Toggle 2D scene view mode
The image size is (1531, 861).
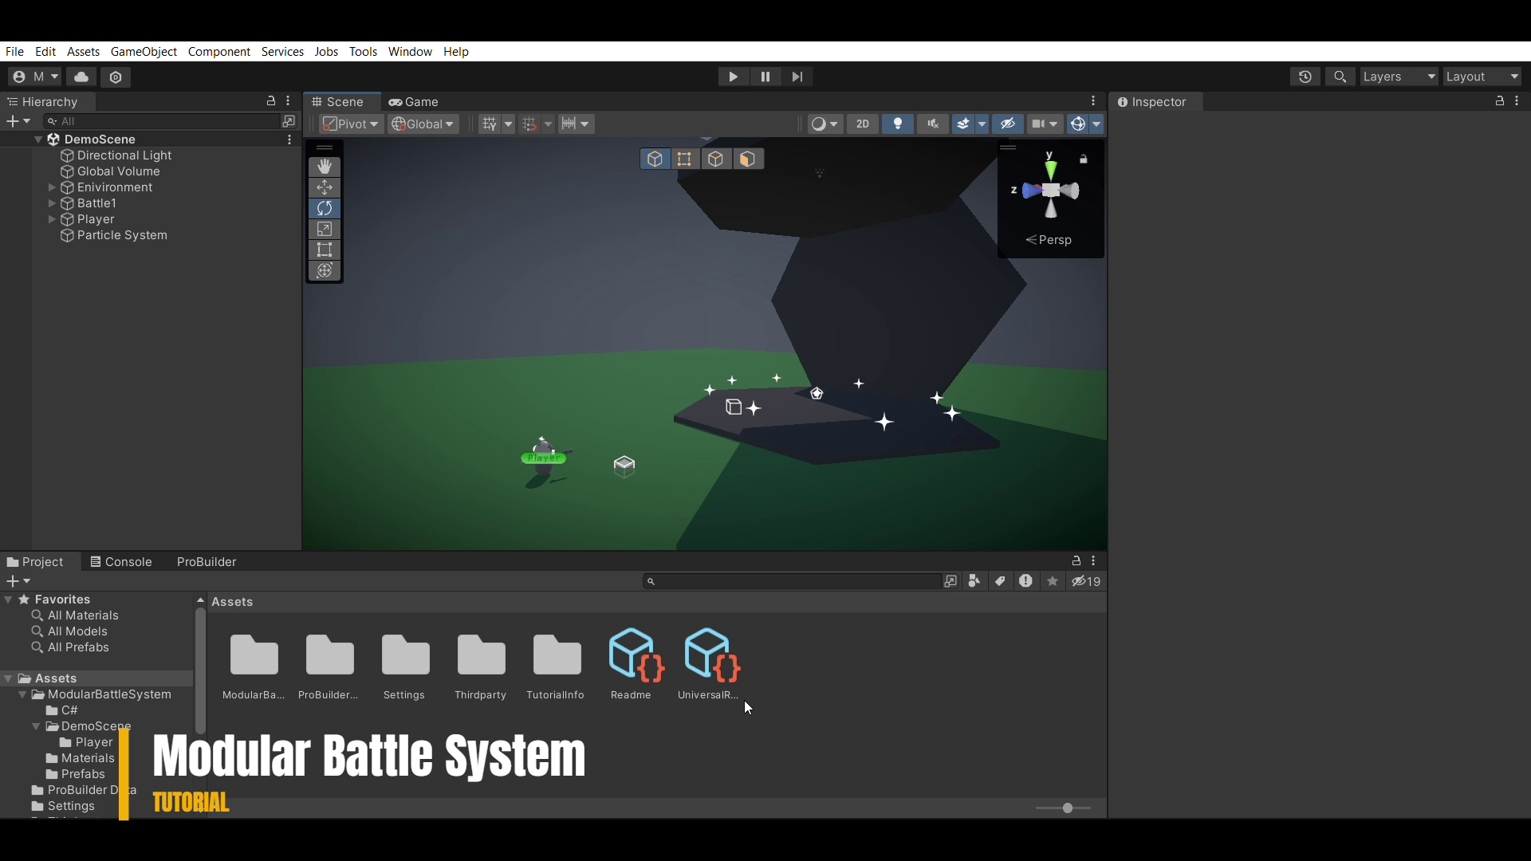coord(862,124)
